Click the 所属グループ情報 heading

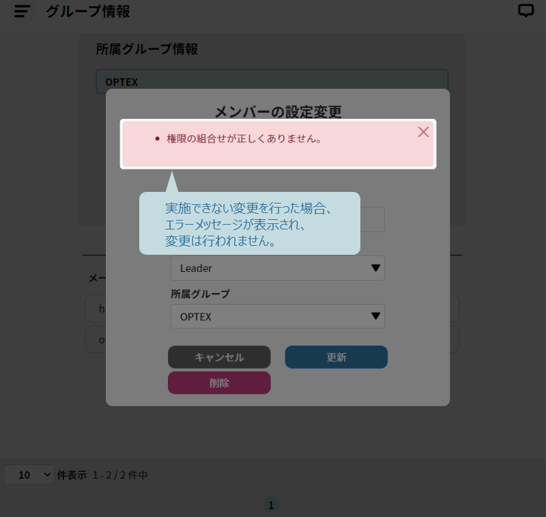pos(147,48)
